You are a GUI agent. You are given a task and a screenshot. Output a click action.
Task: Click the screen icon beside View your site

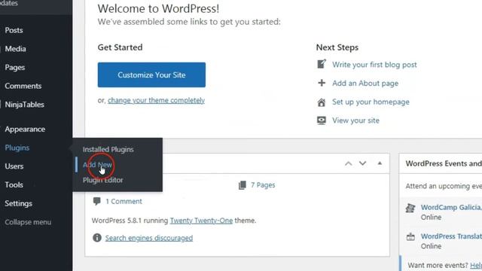[322, 120]
